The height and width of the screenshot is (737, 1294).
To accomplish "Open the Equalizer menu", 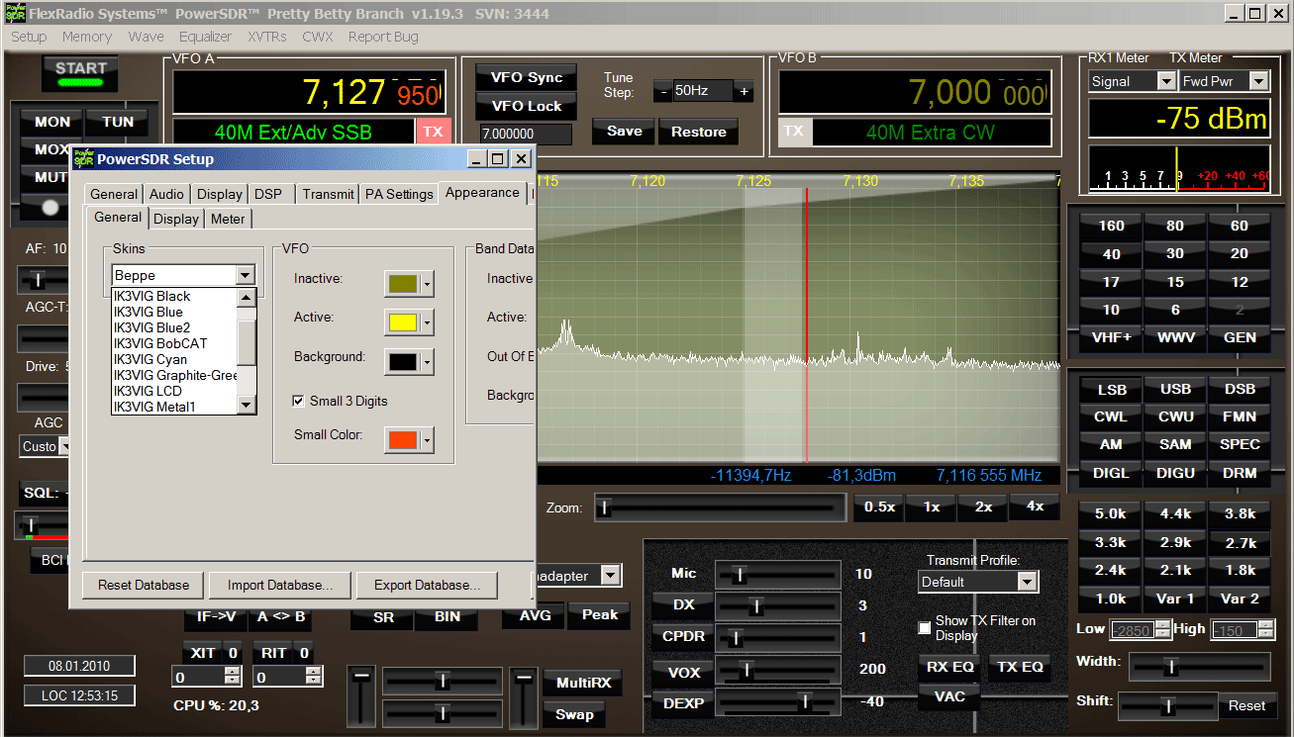I will click(x=205, y=37).
